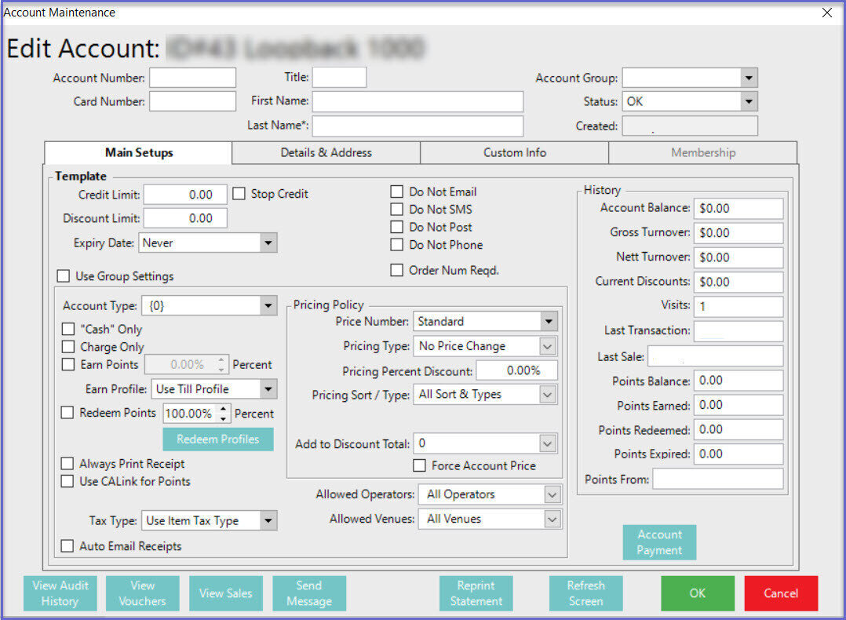Image resolution: width=846 pixels, height=620 pixels.
Task: Toggle Use Group Settings checkbox
Action: tap(64, 276)
